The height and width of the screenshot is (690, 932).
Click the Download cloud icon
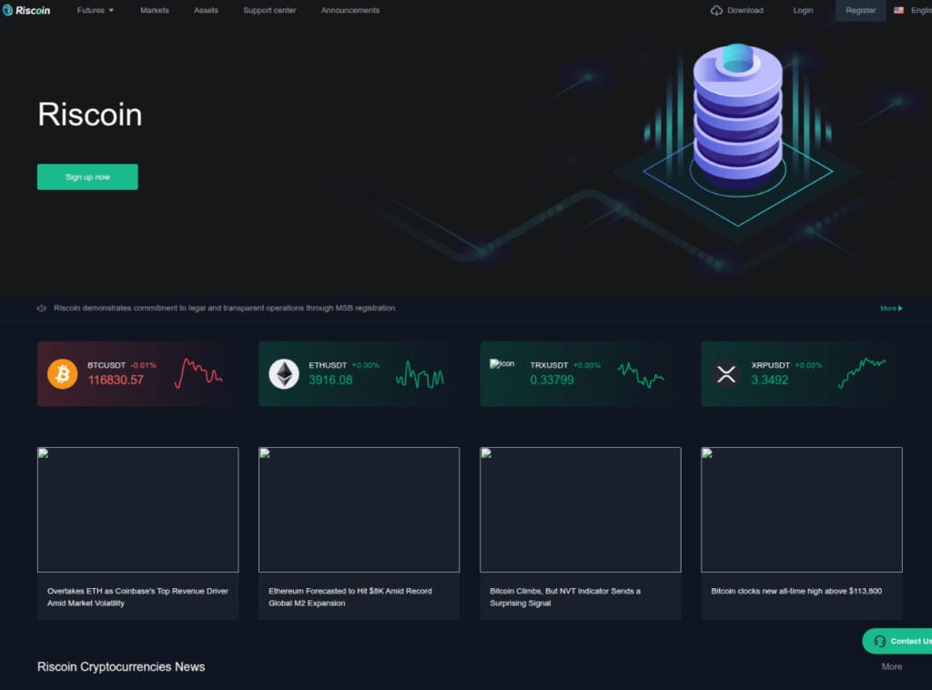click(717, 10)
